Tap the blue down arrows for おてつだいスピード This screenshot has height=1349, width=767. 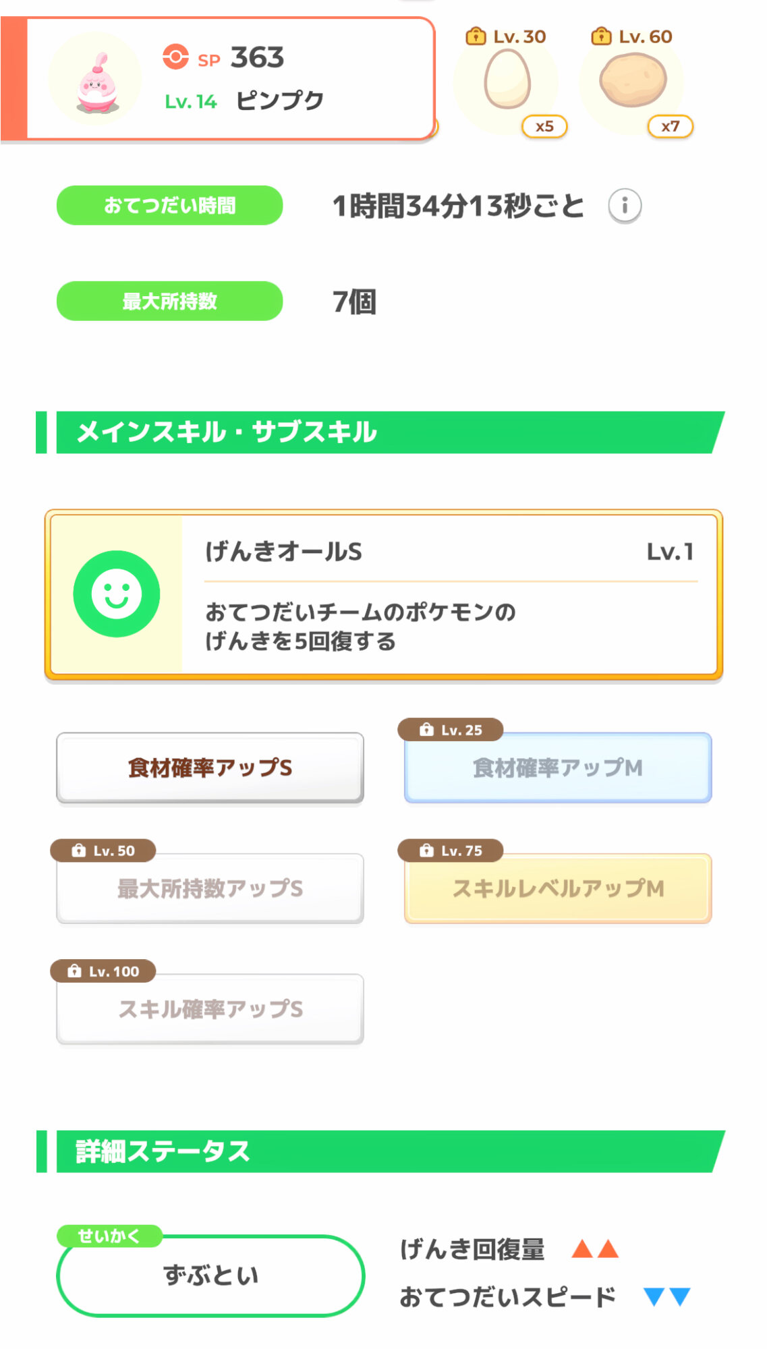[x=666, y=1296]
